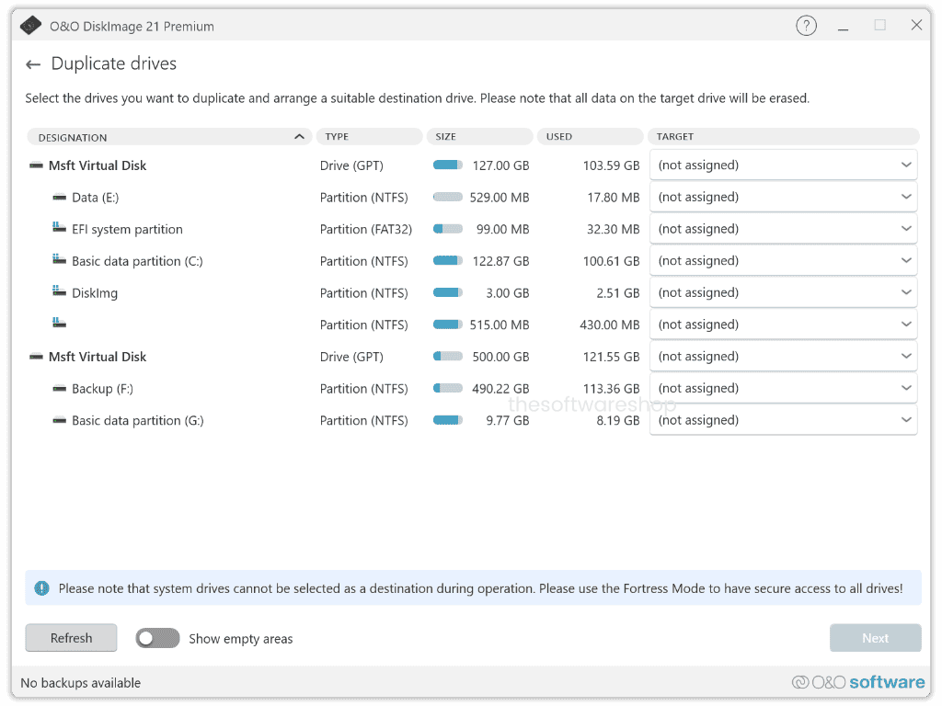The image size is (942, 706).
Task: Click the 490.22 GB size value
Action: 500,389
